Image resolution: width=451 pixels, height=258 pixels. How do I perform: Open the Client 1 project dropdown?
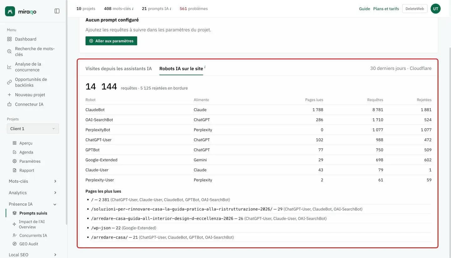click(33, 129)
